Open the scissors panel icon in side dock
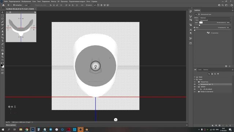Screen dimensions: 234x132 (191, 38)
